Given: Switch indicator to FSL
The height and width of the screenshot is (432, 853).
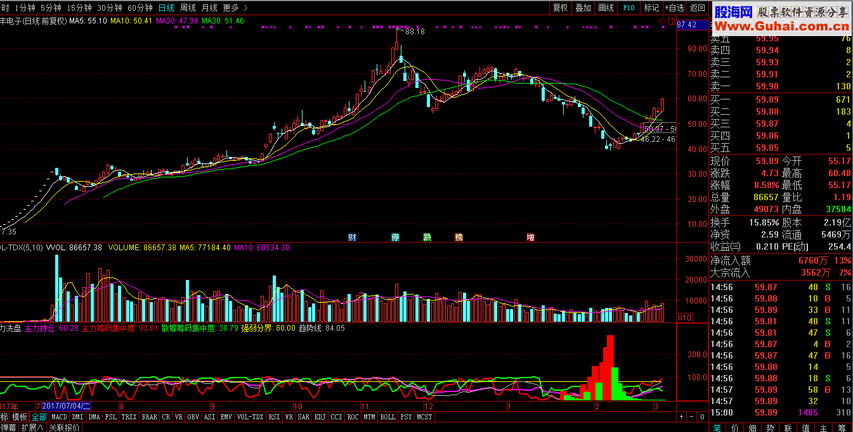Looking at the screenshot, I should 111,417.
